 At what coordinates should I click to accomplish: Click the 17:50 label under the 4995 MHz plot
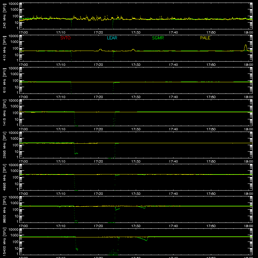[x=211, y=194]
